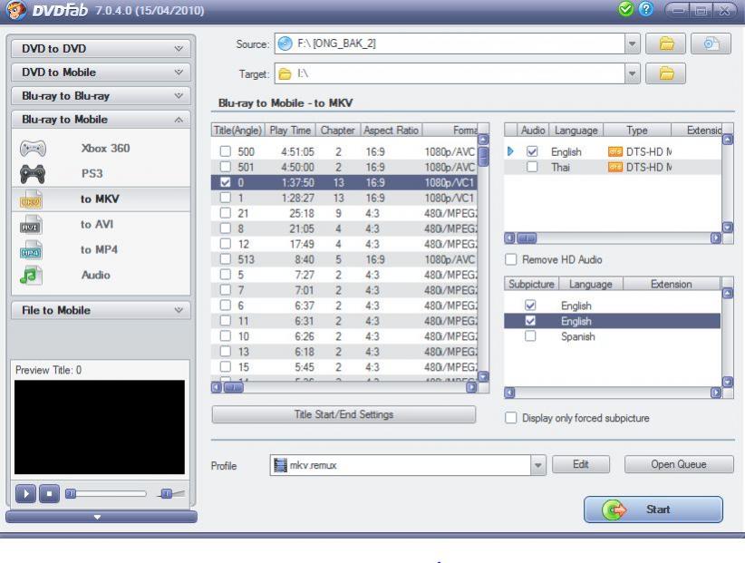Click the PS3 gamepad icon
745x563 pixels.
[x=33, y=174]
